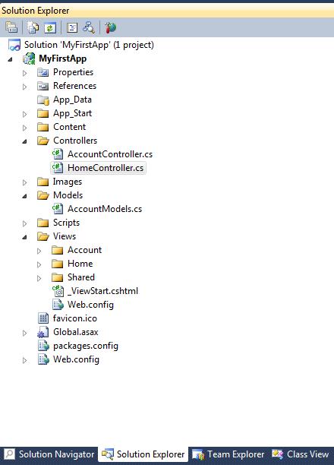Click the Properties toolbar icon

11,27
